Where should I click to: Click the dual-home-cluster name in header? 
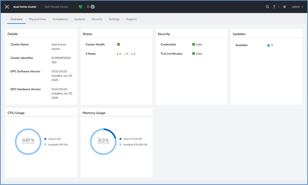coord(25,7)
